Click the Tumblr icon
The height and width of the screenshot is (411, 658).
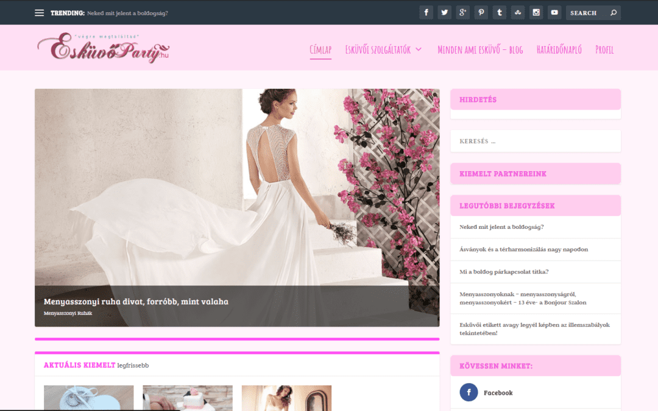tap(500, 13)
